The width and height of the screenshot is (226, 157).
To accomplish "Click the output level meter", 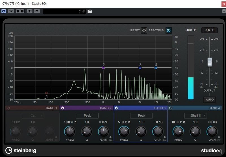I will [191, 67].
